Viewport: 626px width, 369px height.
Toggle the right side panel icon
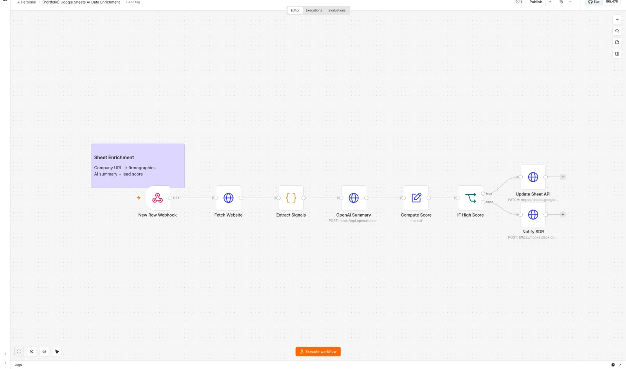[x=617, y=54]
